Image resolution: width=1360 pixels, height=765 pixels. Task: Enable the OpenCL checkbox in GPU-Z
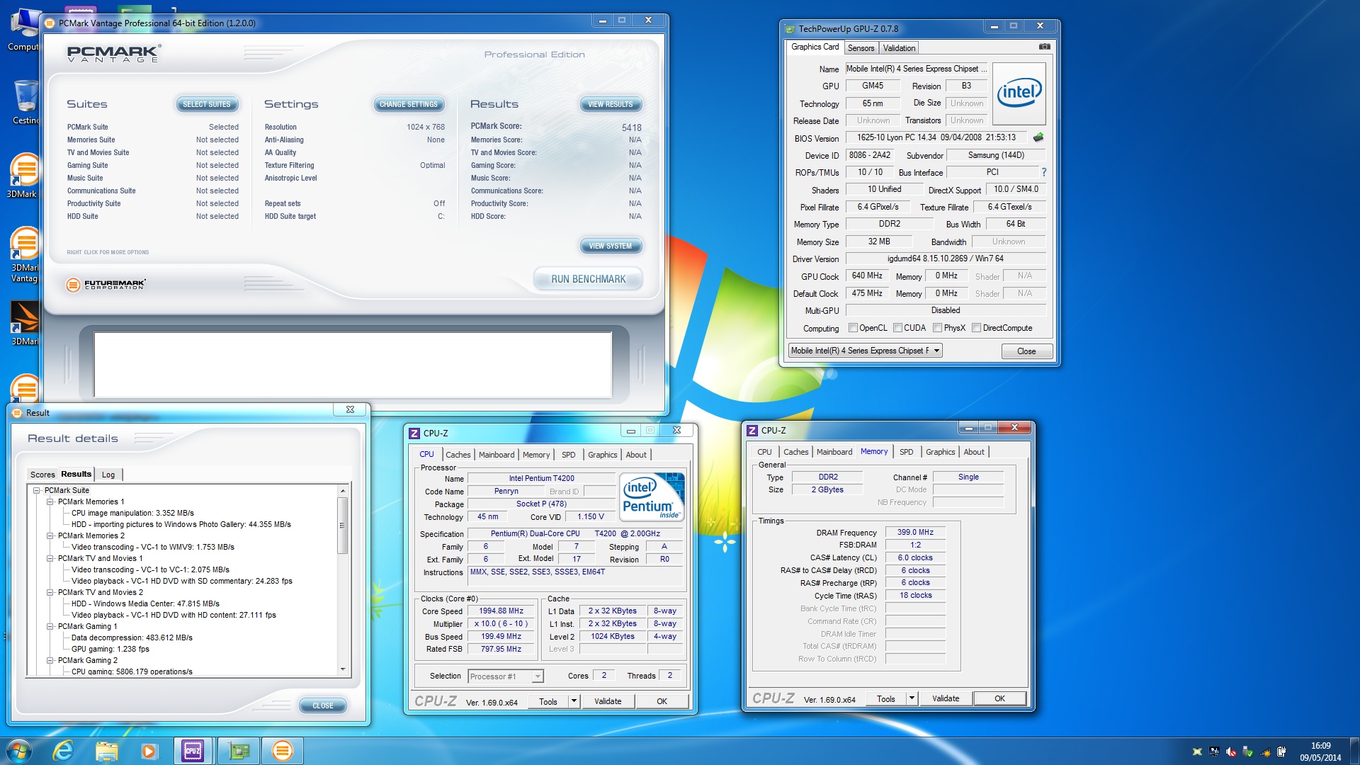click(x=854, y=328)
